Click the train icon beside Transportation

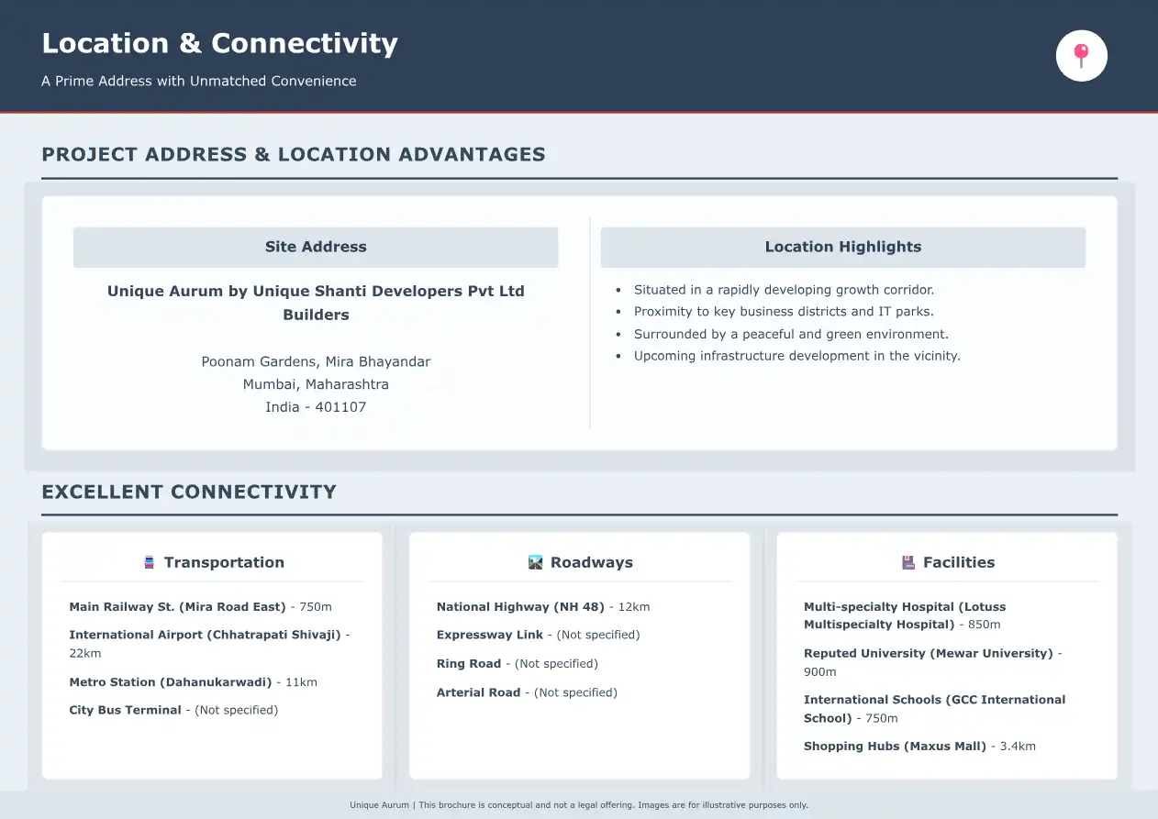coord(150,562)
